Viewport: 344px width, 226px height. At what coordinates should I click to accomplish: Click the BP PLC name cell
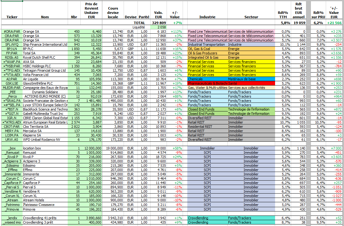click(x=45, y=49)
